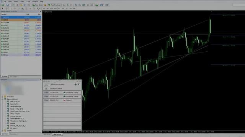This screenshot has height=137, width=245.
Task: Select the Fibonacci Retracement tool
Action: [x=26, y=9]
